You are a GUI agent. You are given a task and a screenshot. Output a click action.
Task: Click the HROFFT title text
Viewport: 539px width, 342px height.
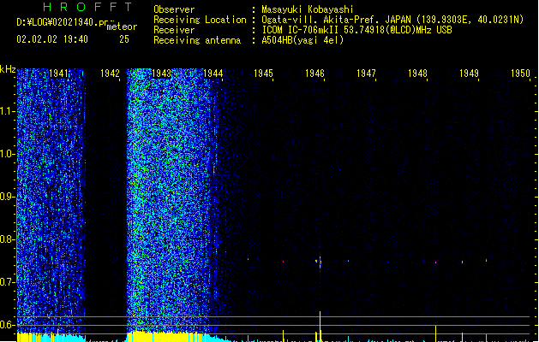coord(88,7)
